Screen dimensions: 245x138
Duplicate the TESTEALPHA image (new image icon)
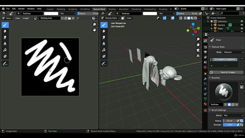pos(66,18)
